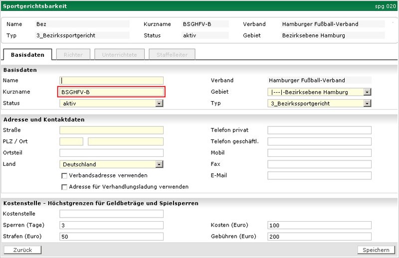Image resolution: width=399 pixels, height=258 pixels.
Task: Click the Straße text field
Action: pyautogui.click(x=111, y=130)
